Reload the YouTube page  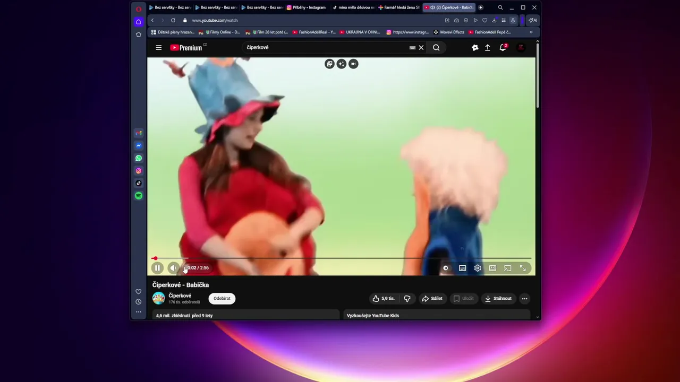(173, 20)
